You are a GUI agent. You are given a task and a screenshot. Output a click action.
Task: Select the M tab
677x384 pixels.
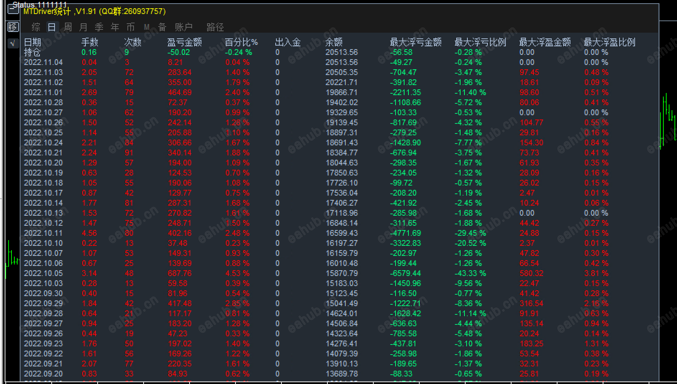(146, 27)
